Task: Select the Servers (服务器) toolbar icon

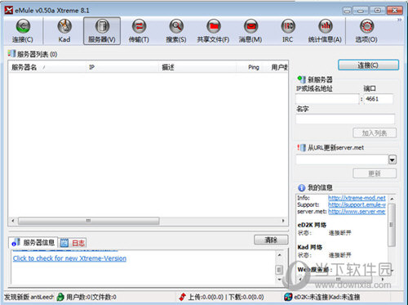Action: click(x=102, y=31)
